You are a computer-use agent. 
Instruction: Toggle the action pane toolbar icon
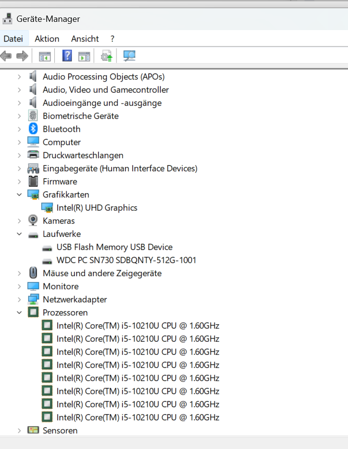tap(84, 56)
